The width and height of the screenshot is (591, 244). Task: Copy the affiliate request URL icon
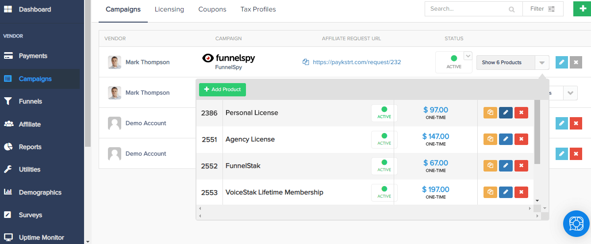(x=306, y=62)
